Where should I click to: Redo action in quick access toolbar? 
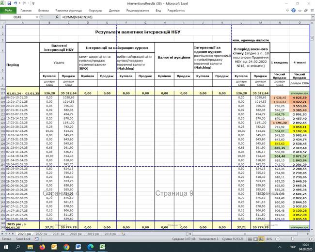pyautogui.click(x=24, y=3)
